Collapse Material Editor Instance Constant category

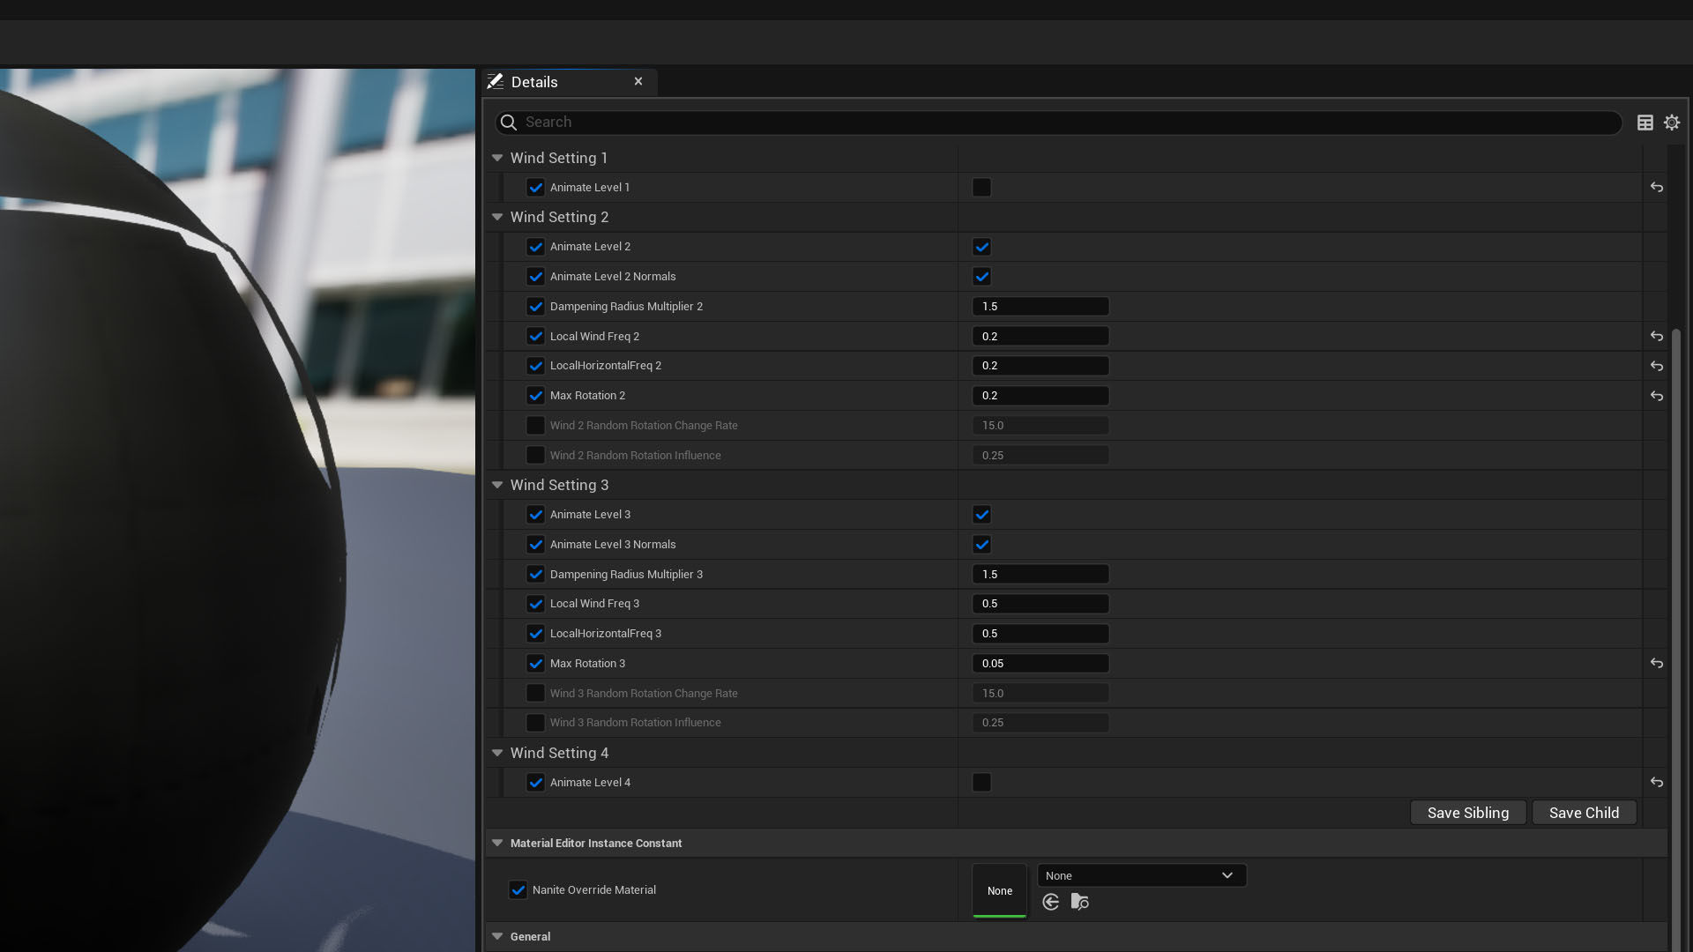(497, 844)
